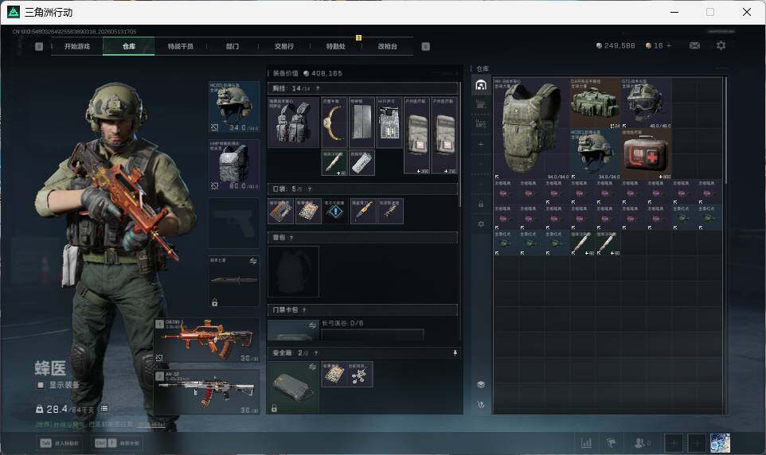The width and height of the screenshot is (766, 455).
Task: Open the third warehouse sidebar category
Action: click(x=481, y=124)
